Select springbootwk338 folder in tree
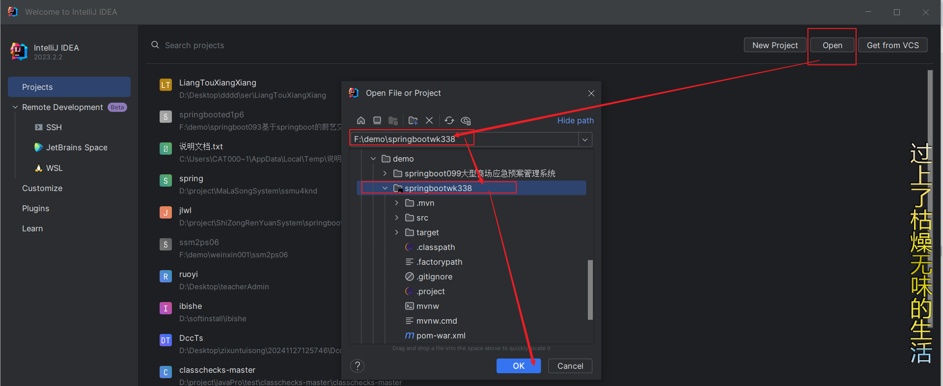Image resolution: width=943 pixels, height=386 pixels. point(471,188)
